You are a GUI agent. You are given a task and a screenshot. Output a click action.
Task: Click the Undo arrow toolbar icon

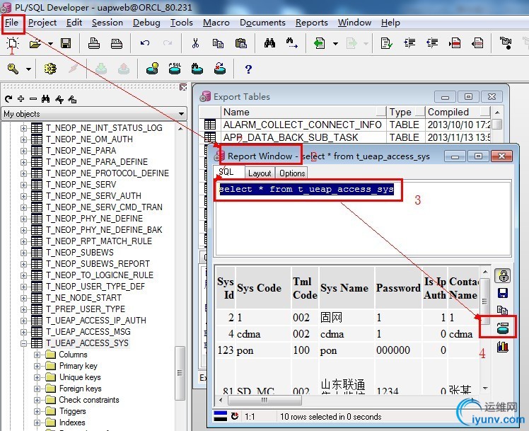[145, 43]
